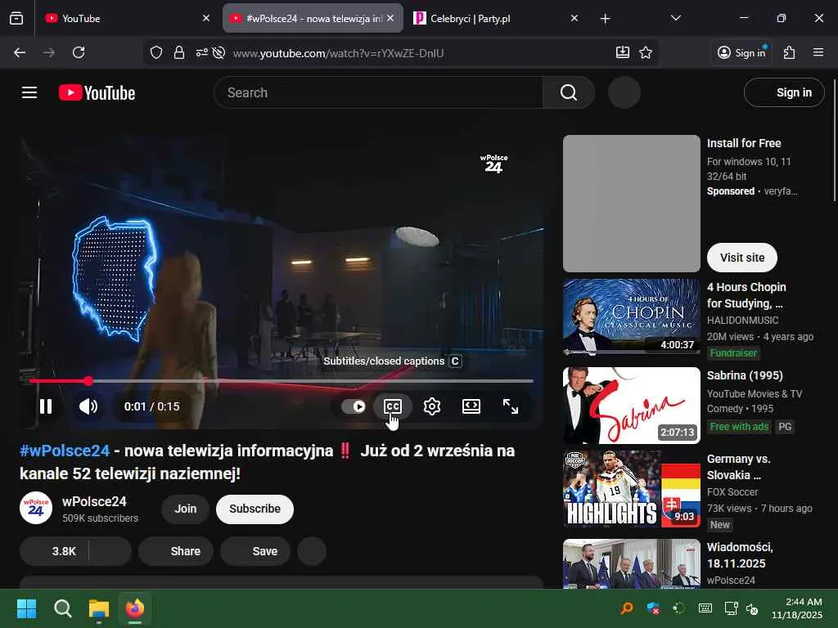Click the HALIDONMUSIC channel name
The height and width of the screenshot is (628, 838).
click(x=742, y=321)
